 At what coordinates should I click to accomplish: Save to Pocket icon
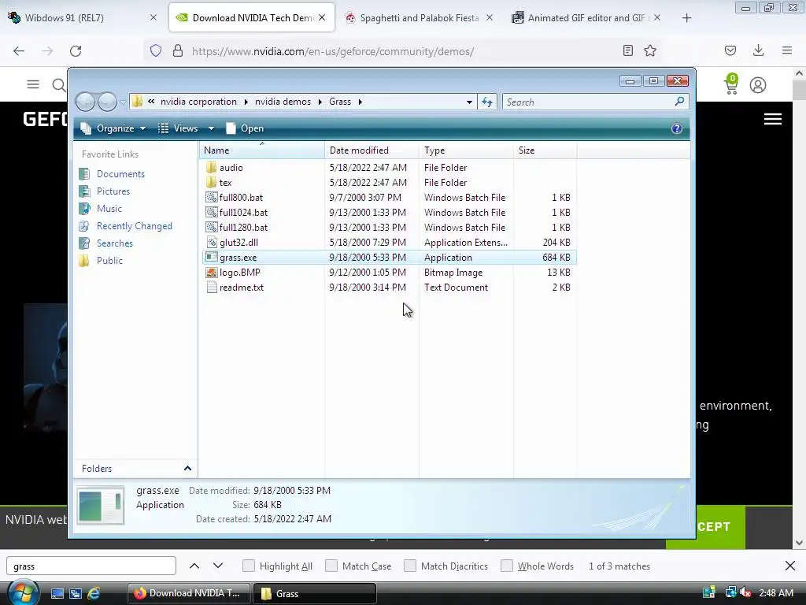pyautogui.click(x=730, y=50)
